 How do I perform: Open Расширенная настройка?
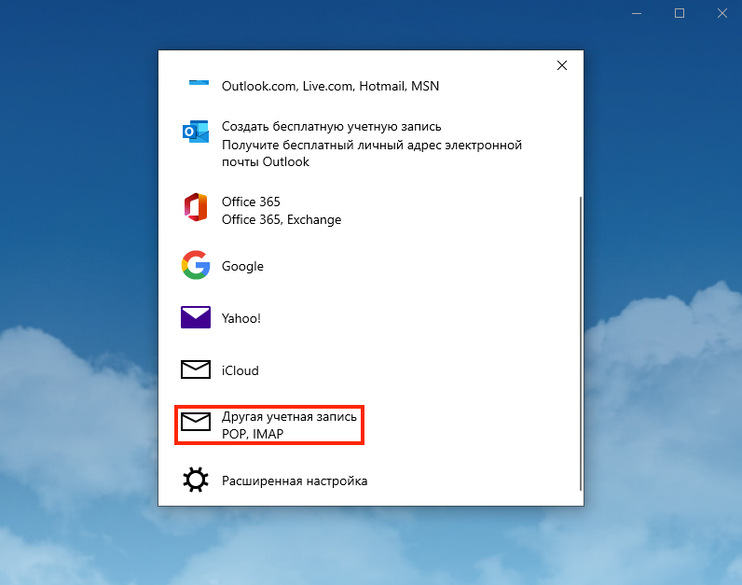295,481
